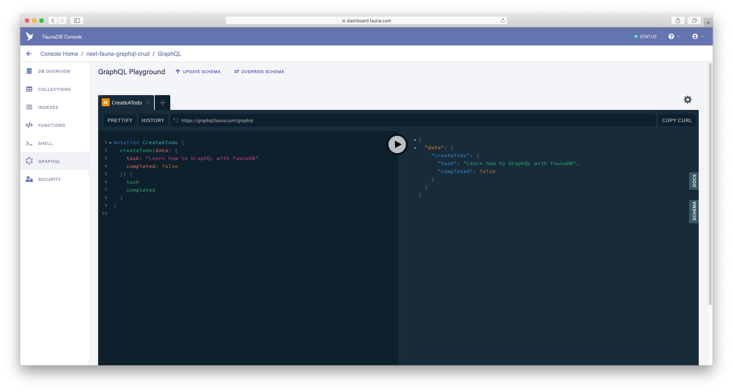Open the Collections section in the sidebar
733x392 pixels.
click(x=54, y=89)
